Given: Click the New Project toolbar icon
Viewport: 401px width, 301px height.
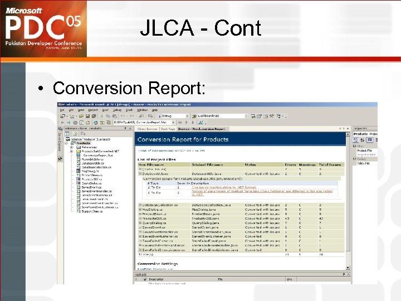Looking at the screenshot, I should pyautogui.click(x=62, y=116).
